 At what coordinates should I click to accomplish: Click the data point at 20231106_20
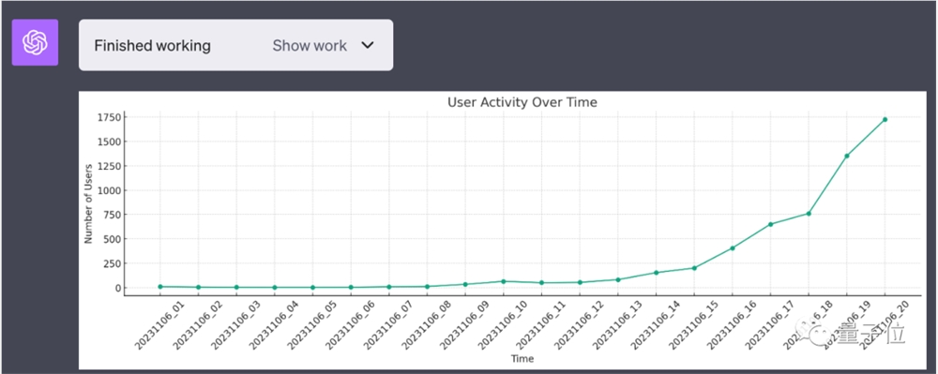point(885,119)
